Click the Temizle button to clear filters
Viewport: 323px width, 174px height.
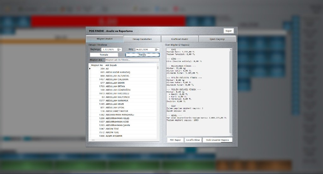[x=104, y=55]
